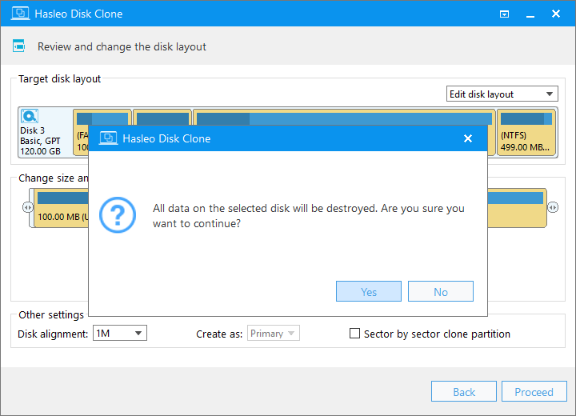Click the 'Other settings' group label
Image resolution: width=576 pixels, height=416 pixels.
coord(51,315)
